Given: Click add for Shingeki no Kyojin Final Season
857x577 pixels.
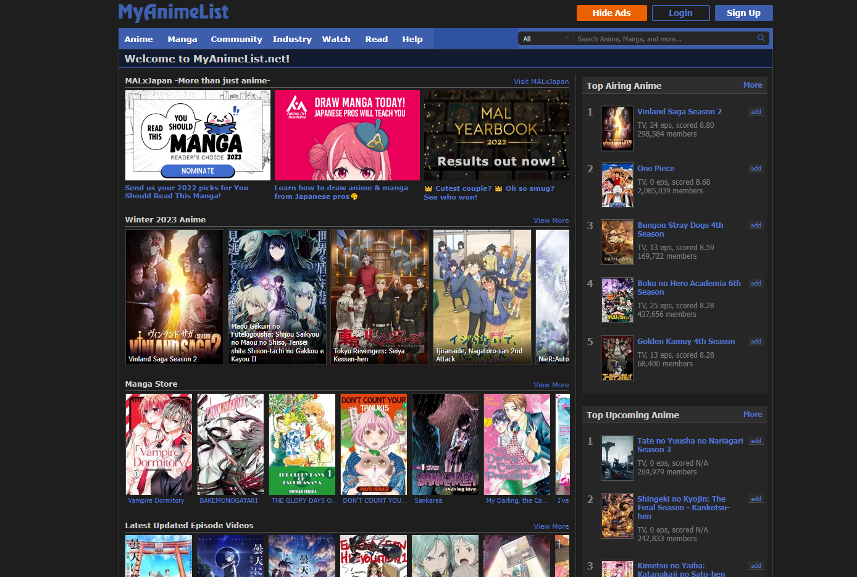Looking at the screenshot, I should point(756,499).
